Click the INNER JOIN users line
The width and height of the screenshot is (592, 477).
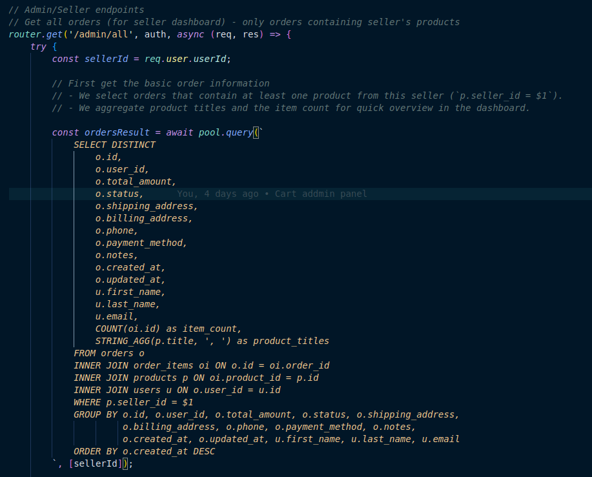pos(177,390)
